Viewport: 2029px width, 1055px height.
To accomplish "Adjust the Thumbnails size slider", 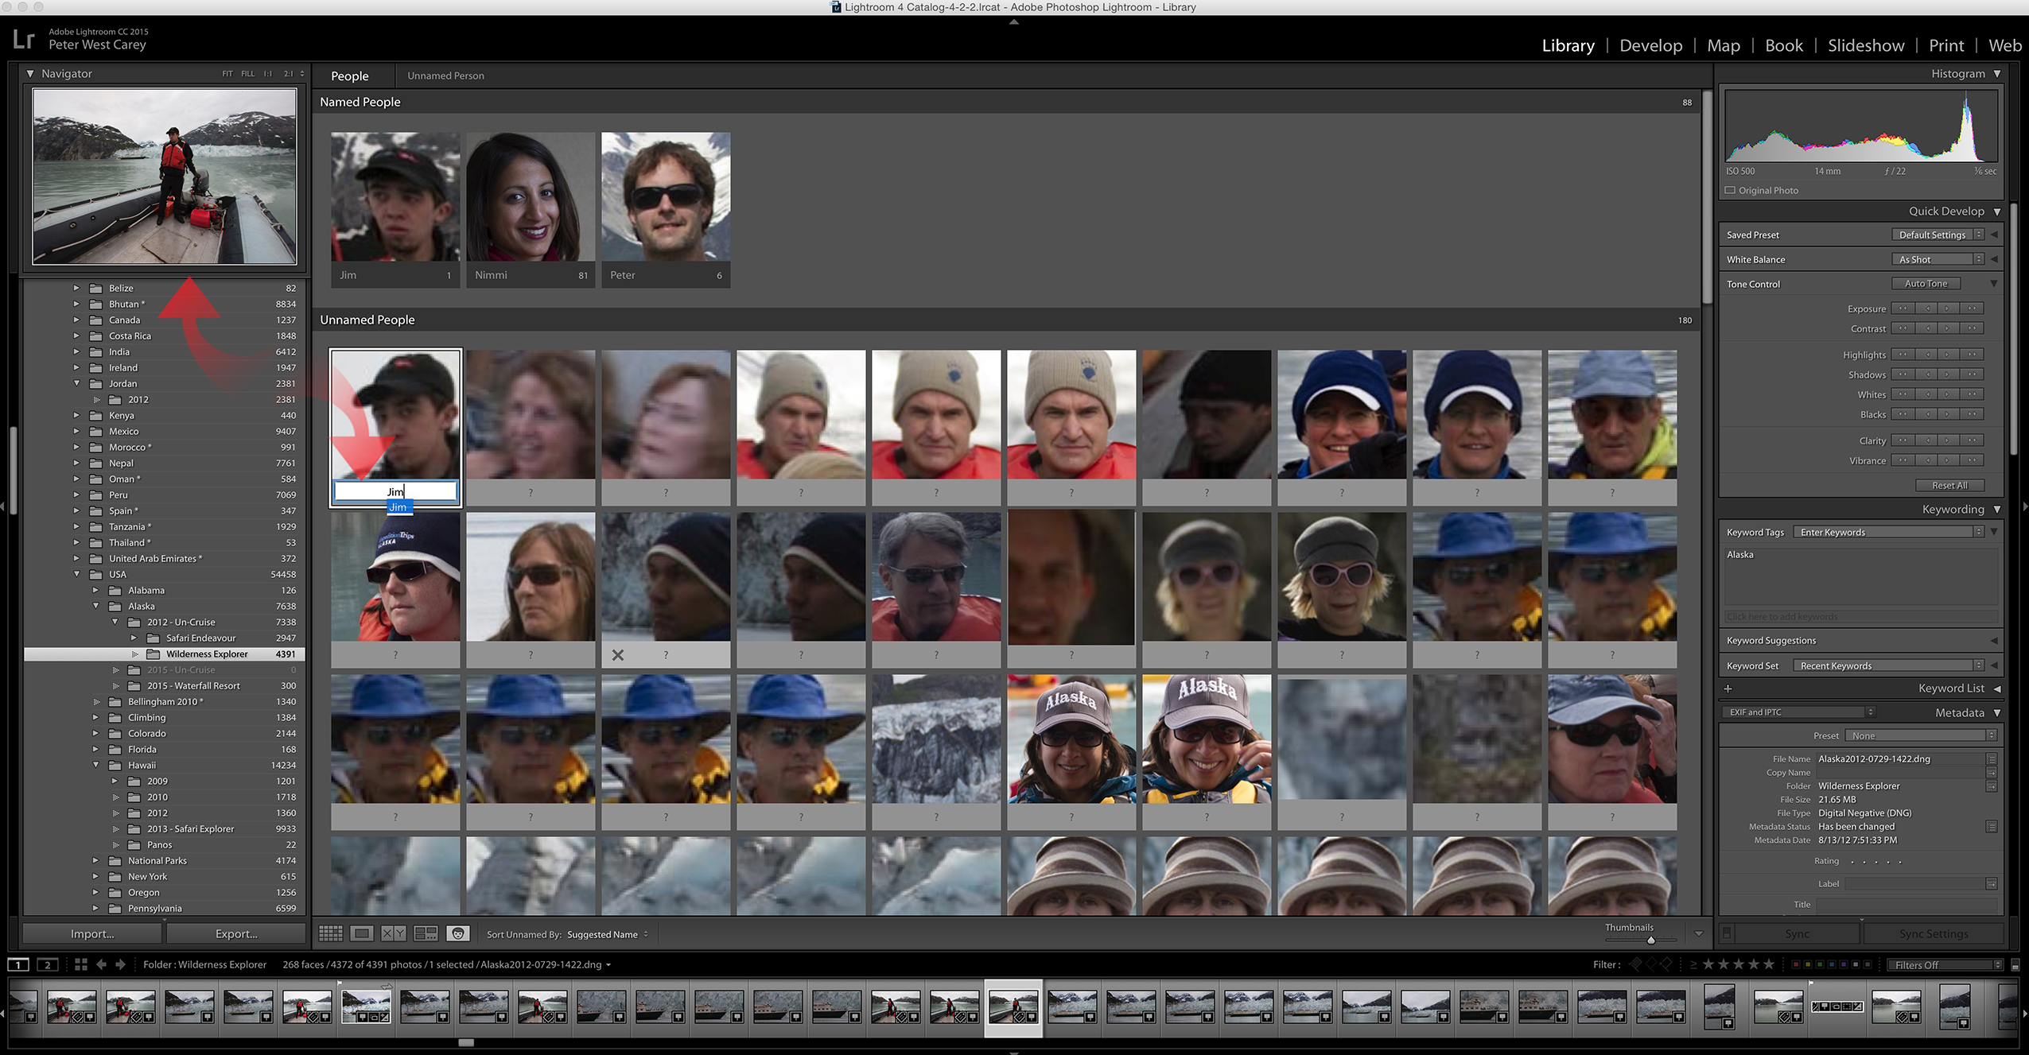I will tap(1650, 940).
